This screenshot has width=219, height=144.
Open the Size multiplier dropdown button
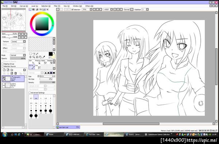38,76
